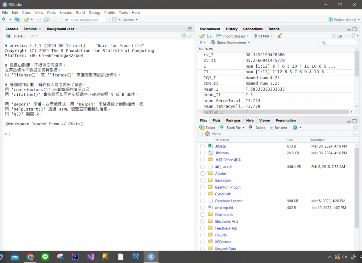Open the Global Environment dropdown
Viewport: 362px width, 263px height.
coord(230,42)
